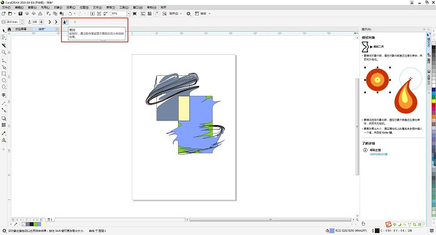The image size is (436, 235).
Task: Pick the green swatch in document palette
Action: click(x=36, y=224)
